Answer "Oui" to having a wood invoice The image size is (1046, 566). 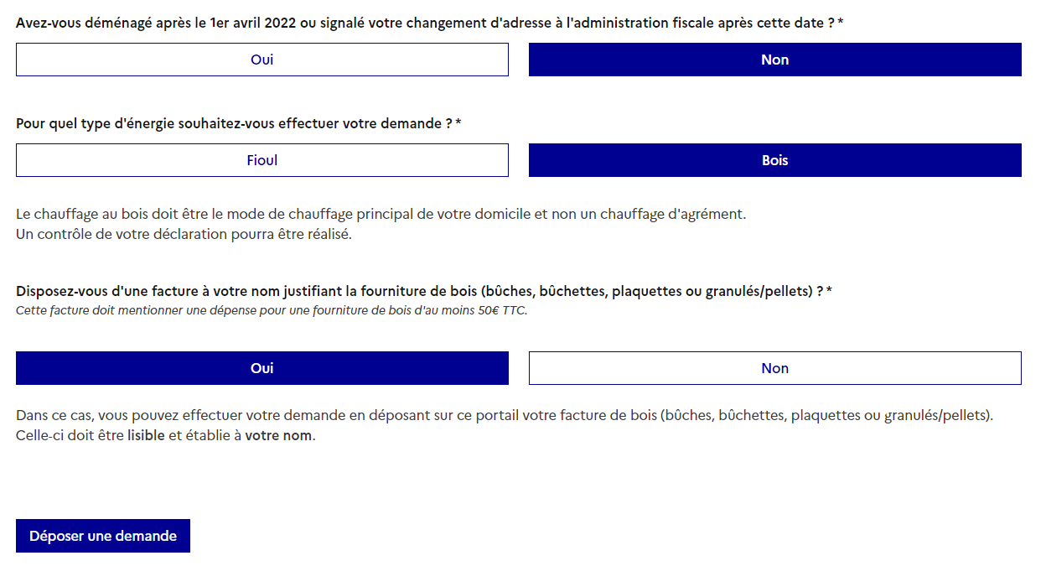click(261, 368)
